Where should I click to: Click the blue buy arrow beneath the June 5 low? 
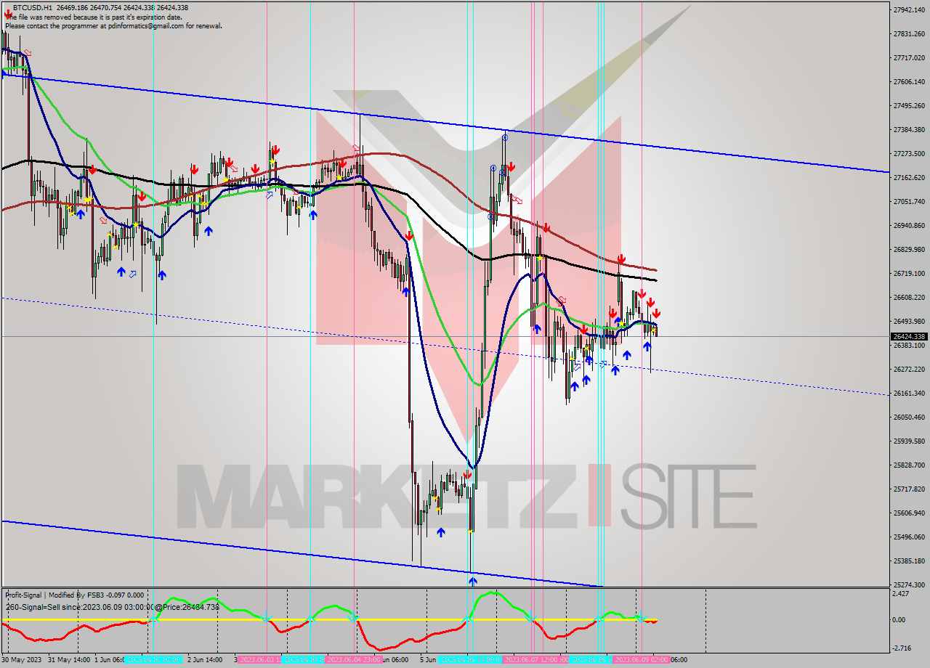click(440, 532)
